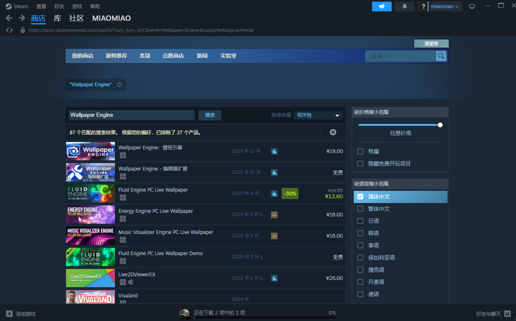Open the 类别 categories store menu
This screenshot has width=516, height=321.
145,56
